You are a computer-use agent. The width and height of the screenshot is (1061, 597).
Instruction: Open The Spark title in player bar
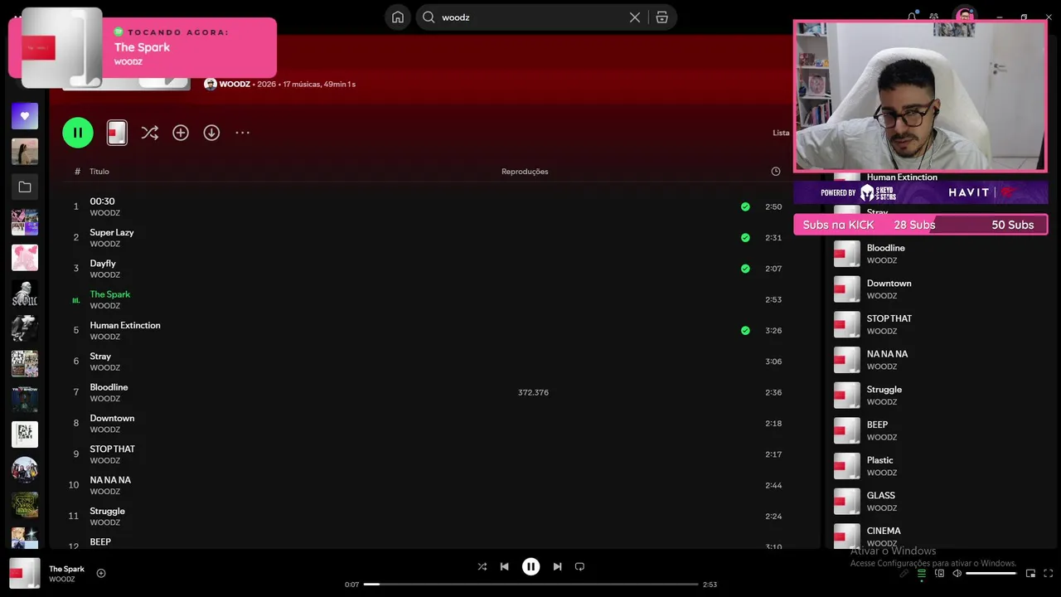(66, 569)
